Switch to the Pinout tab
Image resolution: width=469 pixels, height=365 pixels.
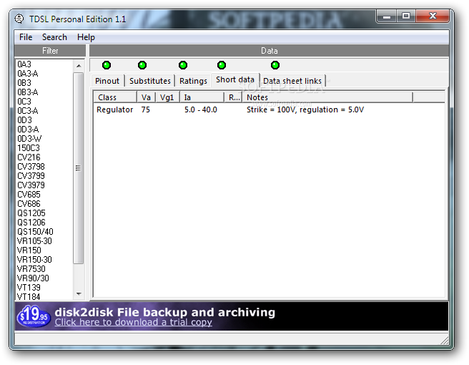(107, 81)
